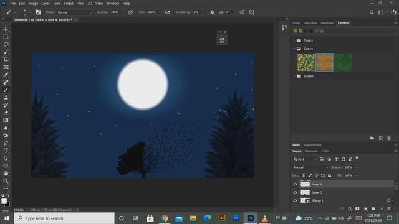Select the Dodge tool
Screen dimensions: 399x224
point(6,136)
